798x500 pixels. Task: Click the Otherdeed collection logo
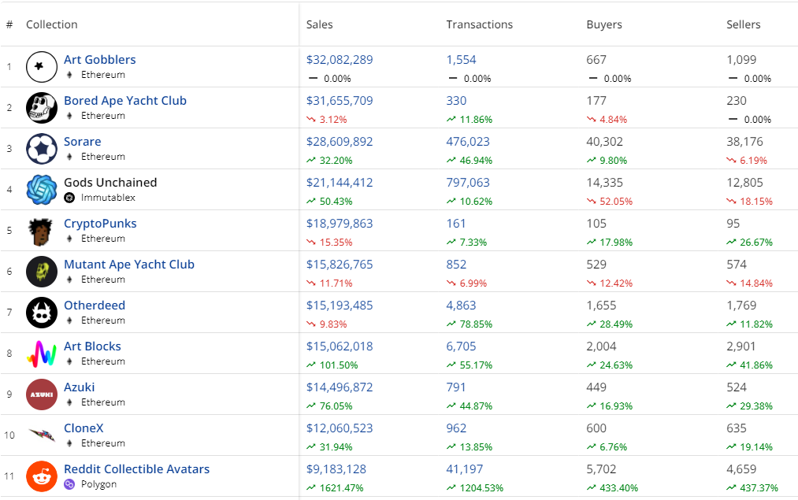pyautogui.click(x=42, y=313)
